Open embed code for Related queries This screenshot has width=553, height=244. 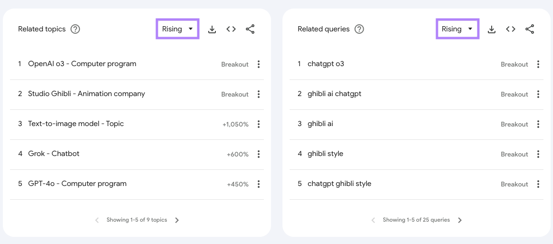[511, 29]
